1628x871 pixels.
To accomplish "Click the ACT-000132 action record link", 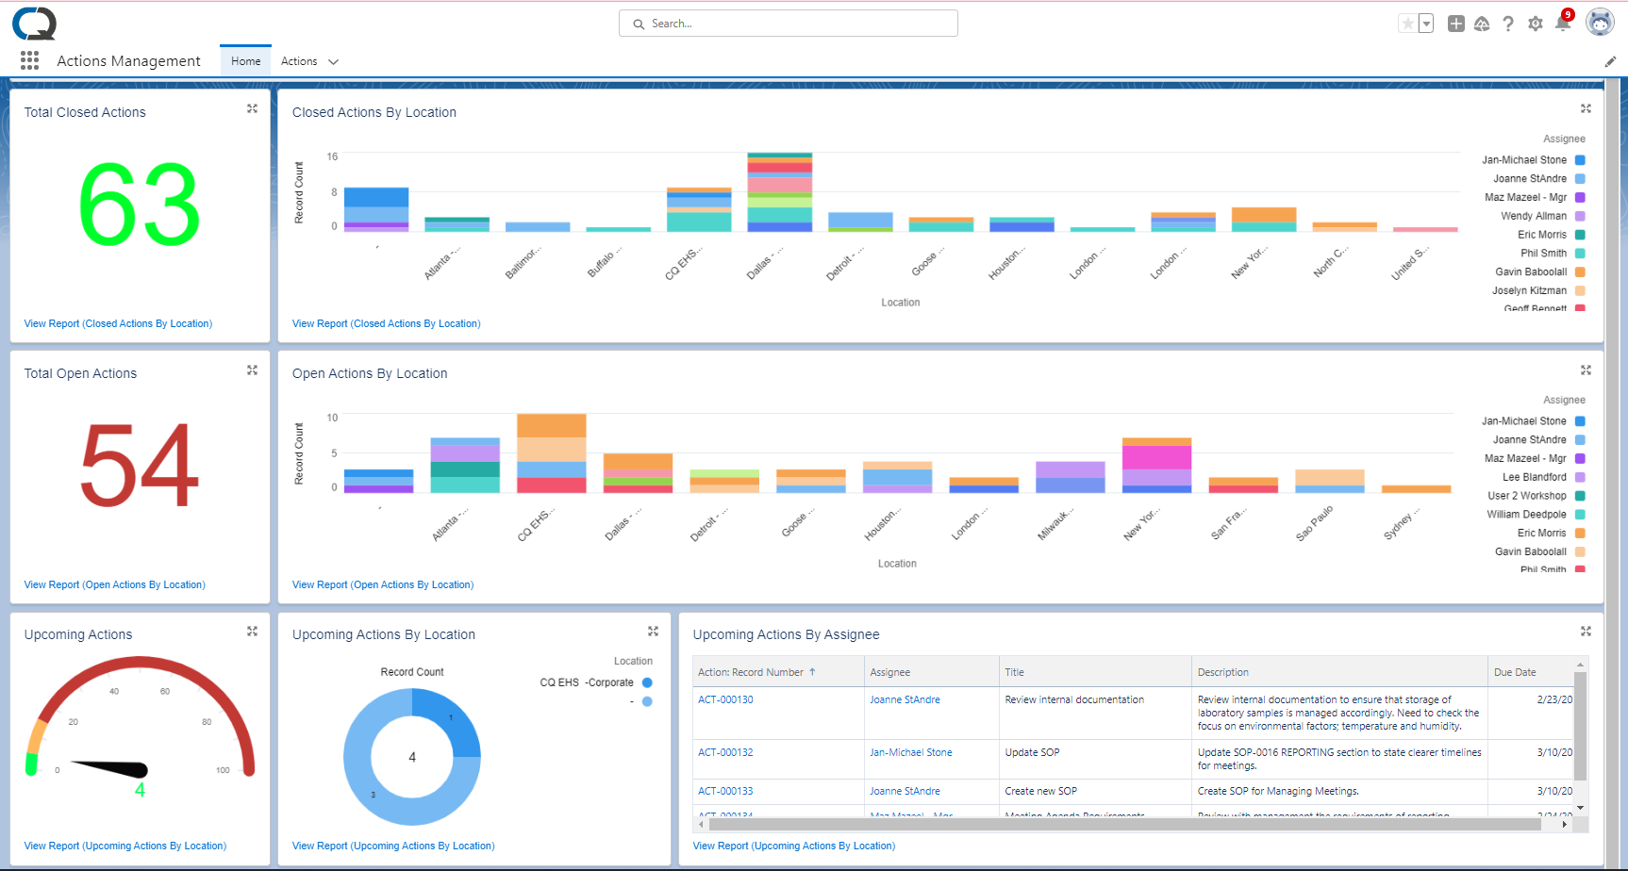I will (x=725, y=752).
